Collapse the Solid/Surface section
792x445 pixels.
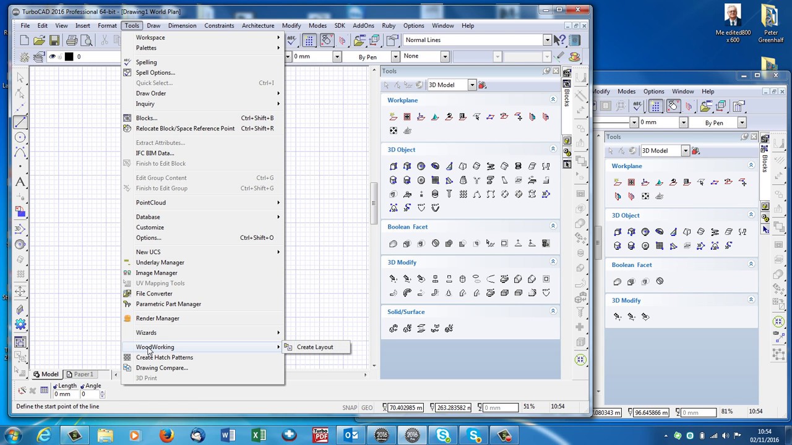[x=553, y=311]
